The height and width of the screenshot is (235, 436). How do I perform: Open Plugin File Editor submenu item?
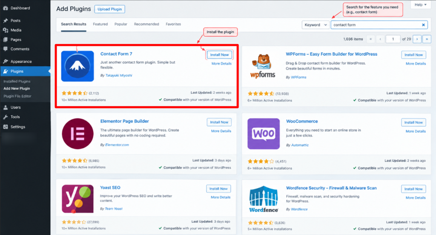[17, 96]
